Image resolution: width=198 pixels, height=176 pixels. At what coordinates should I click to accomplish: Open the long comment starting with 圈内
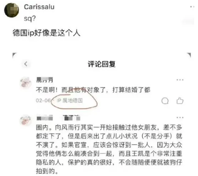click(109, 149)
